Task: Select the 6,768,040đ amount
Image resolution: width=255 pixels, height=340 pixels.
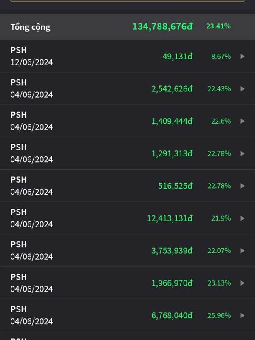Action: (x=172, y=315)
